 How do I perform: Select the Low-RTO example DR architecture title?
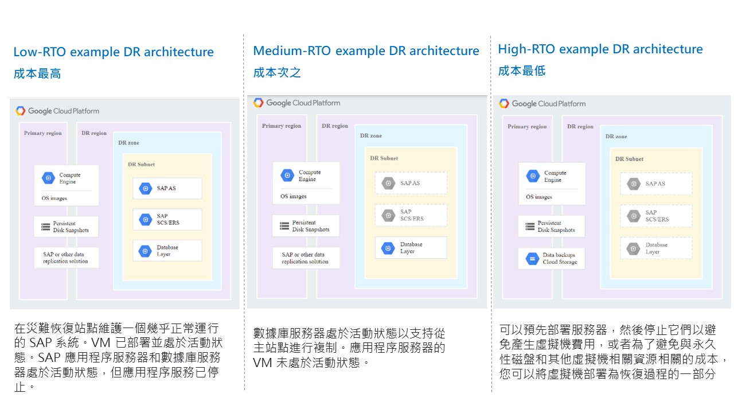pyautogui.click(x=114, y=52)
